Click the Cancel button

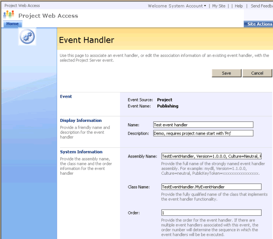[x=257, y=73]
